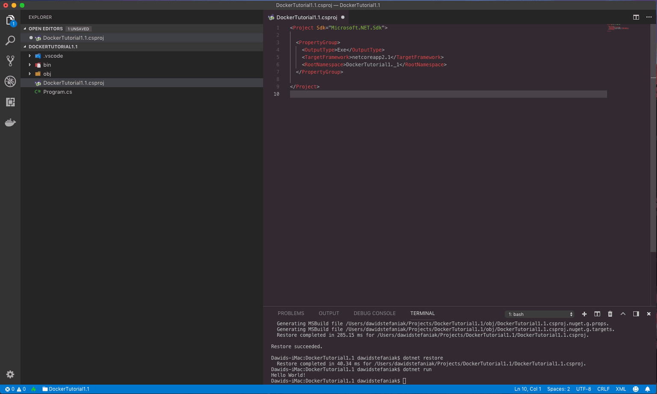Open the Debug view icon
Image resolution: width=657 pixels, height=394 pixels.
[x=10, y=81]
